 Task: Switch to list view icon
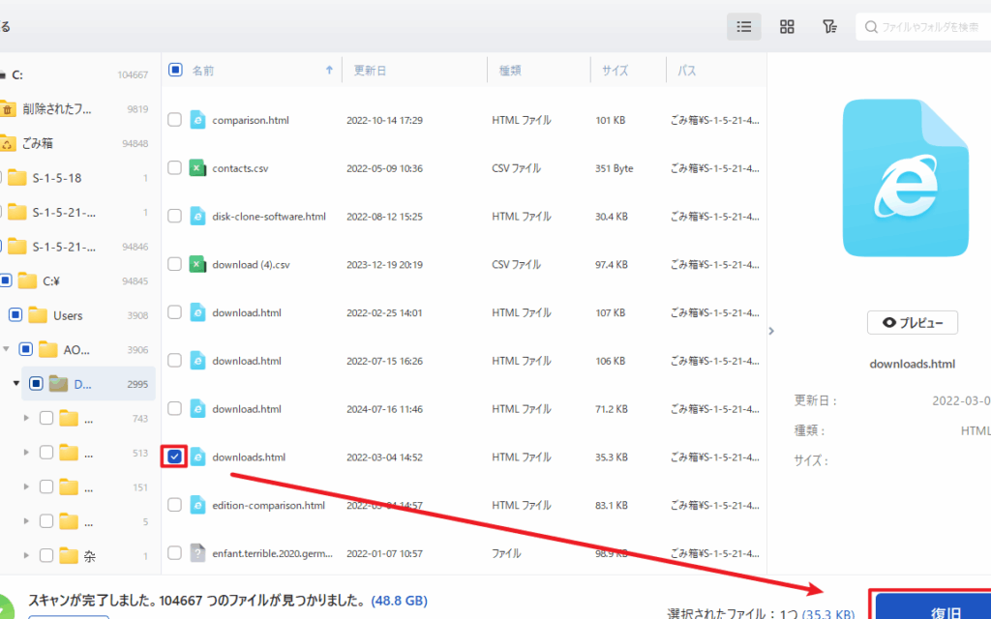pyautogui.click(x=743, y=27)
